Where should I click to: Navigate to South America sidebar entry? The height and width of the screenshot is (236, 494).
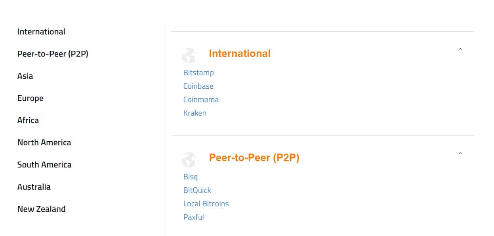click(x=44, y=165)
